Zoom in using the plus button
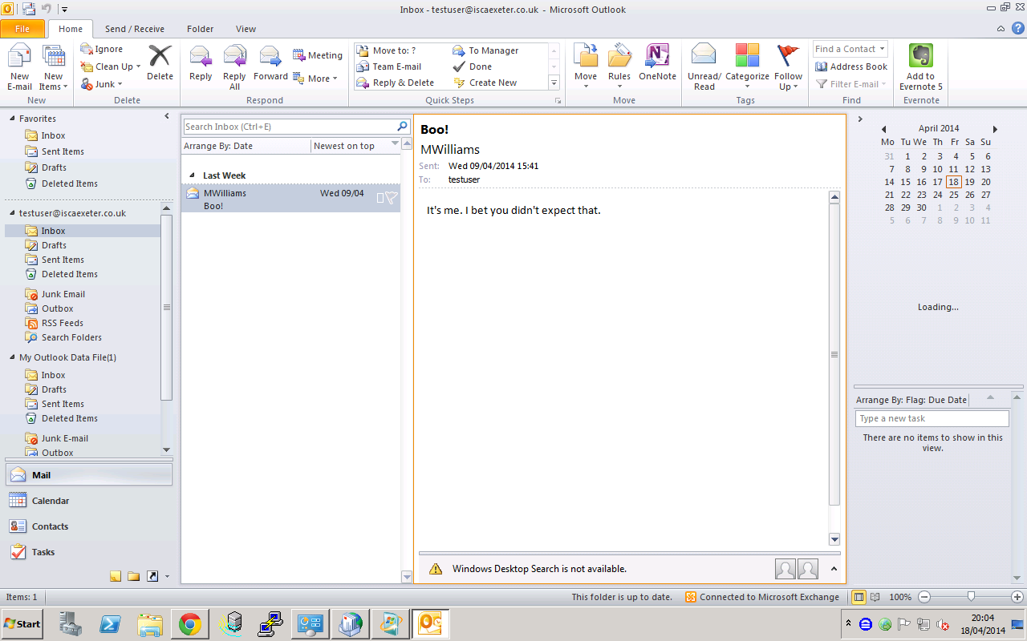1027x641 pixels. (1017, 597)
